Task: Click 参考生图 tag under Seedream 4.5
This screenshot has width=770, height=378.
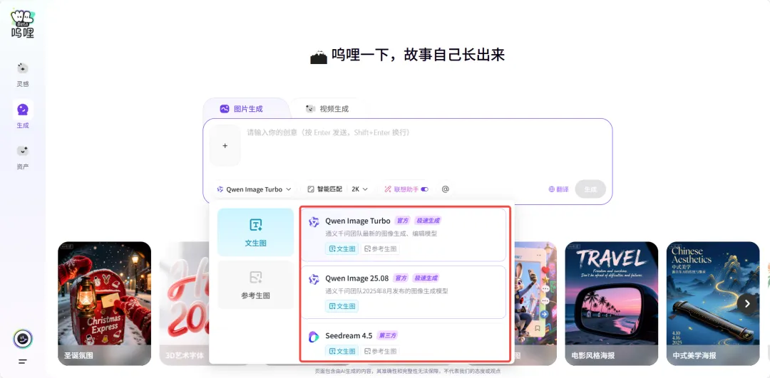Action: click(381, 352)
